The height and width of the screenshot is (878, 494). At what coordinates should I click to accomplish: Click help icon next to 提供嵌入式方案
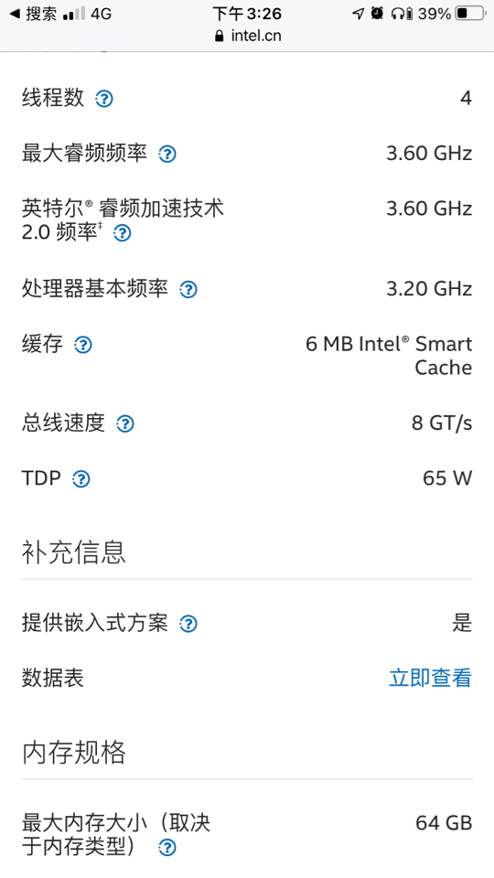188,624
